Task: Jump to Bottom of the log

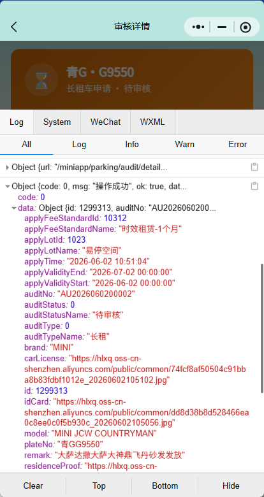Action: tap(165, 486)
